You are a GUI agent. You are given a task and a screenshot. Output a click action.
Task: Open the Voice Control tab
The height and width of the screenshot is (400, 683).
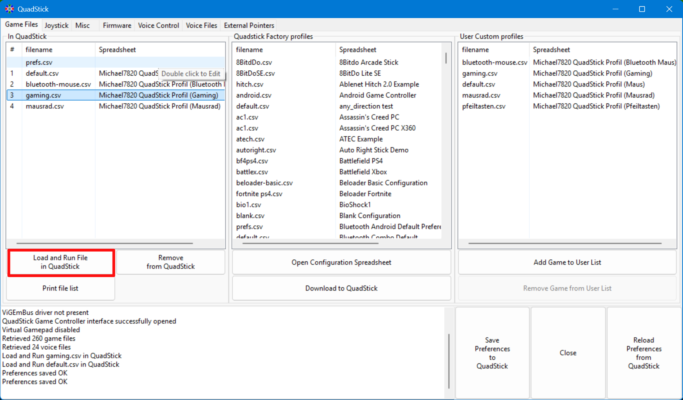[x=158, y=25]
